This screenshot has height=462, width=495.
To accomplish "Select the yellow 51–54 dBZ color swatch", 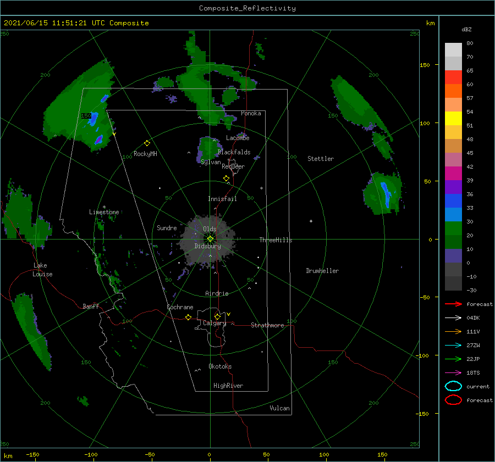I will coord(453,119).
